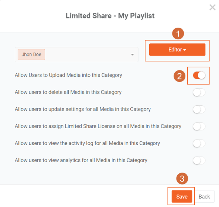The width and height of the screenshot is (219, 207).
Task: Click the 'Limited Share - My Playlist' title
Action: (110, 15)
